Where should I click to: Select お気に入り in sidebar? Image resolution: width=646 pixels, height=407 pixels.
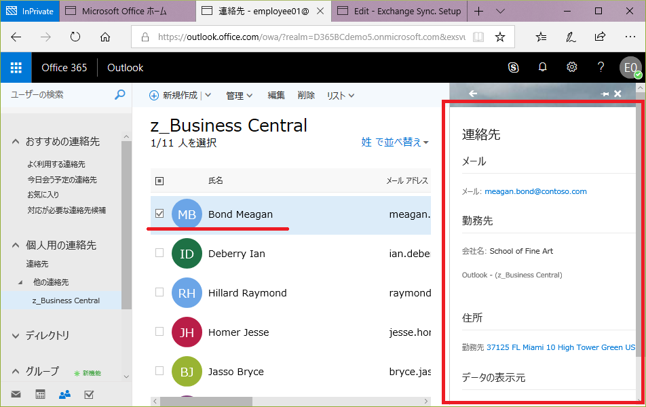[x=43, y=195]
